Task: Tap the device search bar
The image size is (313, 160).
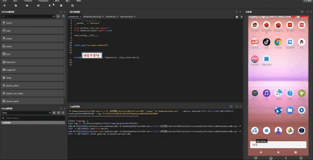Action: [x=278, y=145]
